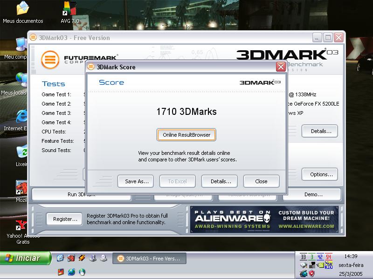The image size is (373, 279).
Task: Click the Futuremark orange logo icon
Action: coord(50,60)
